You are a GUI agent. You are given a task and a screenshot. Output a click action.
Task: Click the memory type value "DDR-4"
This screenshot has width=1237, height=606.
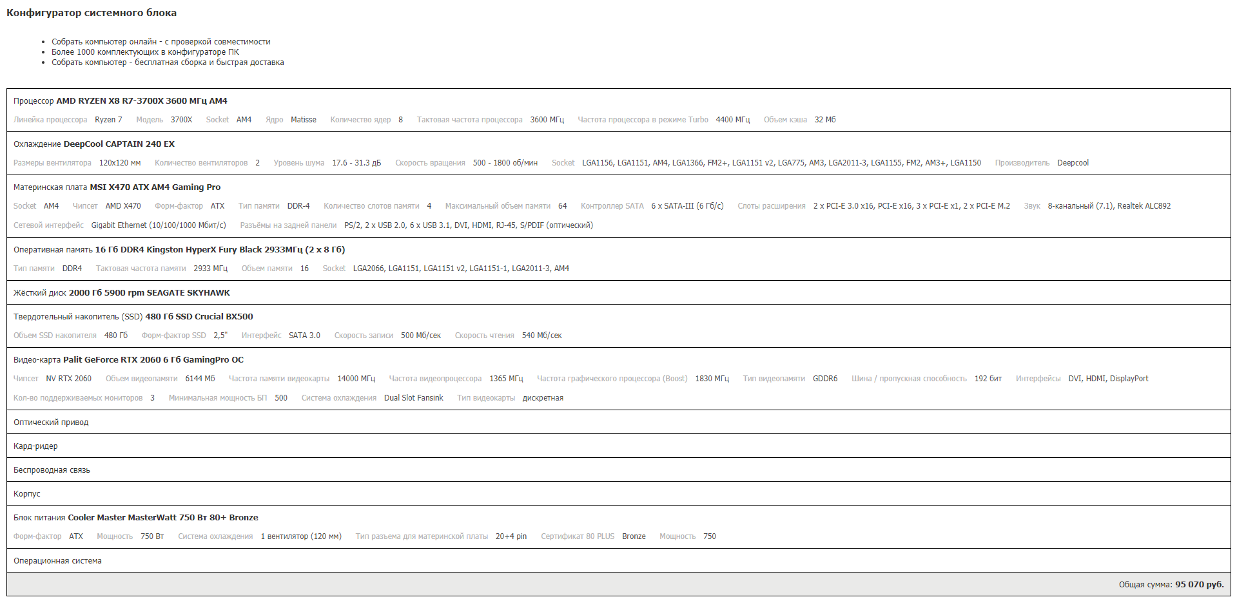[x=298, y=206]
